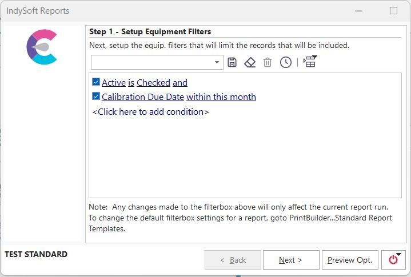Click the 'Active' field link
This screenshot has height=277, width=411.
coord(114,83)
